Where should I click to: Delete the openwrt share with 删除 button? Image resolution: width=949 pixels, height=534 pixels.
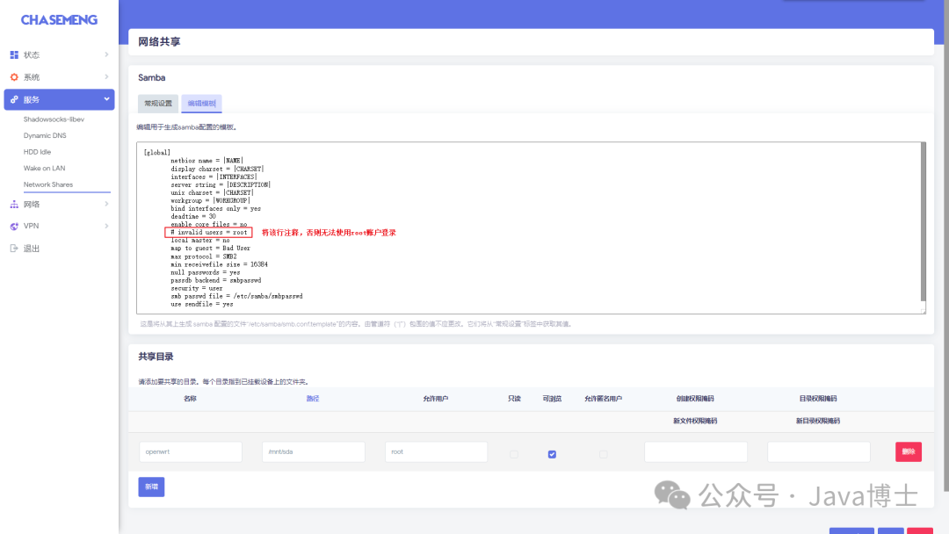(909, 451)
